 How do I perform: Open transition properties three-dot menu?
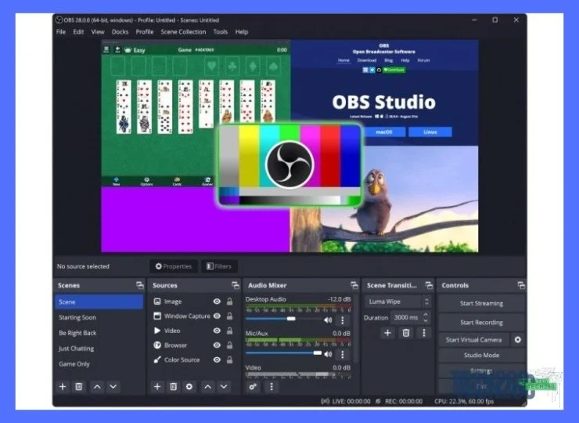tap(423, 333)
